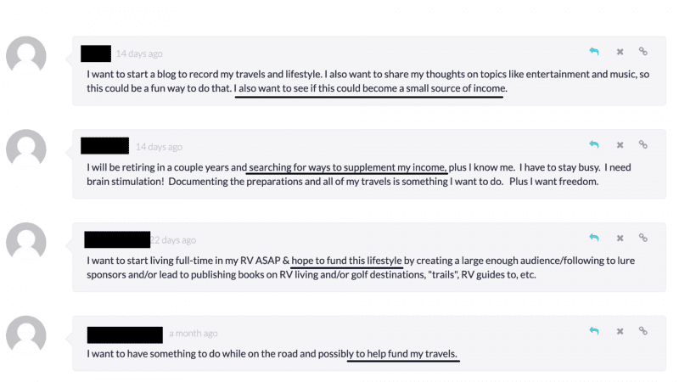Click the '14 days ago' timestamp on the retiring comment
679x382 pixels.
pos(159,147)
